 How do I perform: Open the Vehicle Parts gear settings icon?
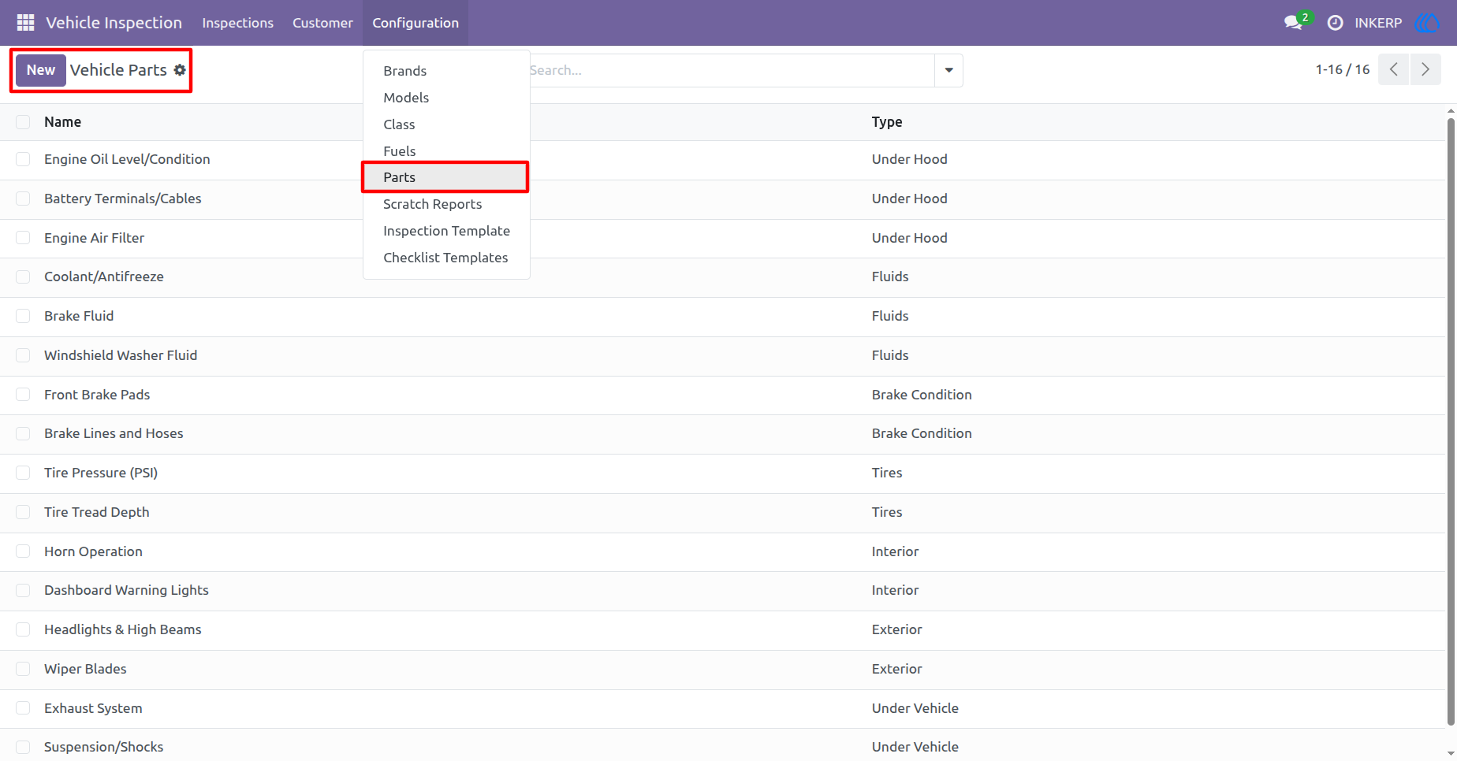point(180,70)
